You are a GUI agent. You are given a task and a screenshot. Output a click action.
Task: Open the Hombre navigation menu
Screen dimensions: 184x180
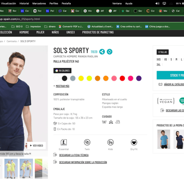[x=24, y=32]
